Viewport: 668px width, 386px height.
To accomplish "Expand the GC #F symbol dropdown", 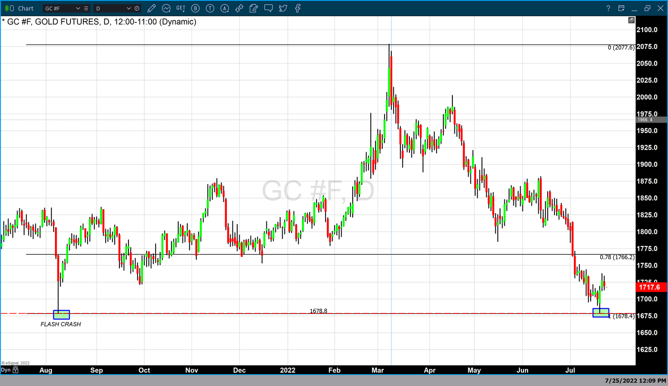I will point(78,8).
